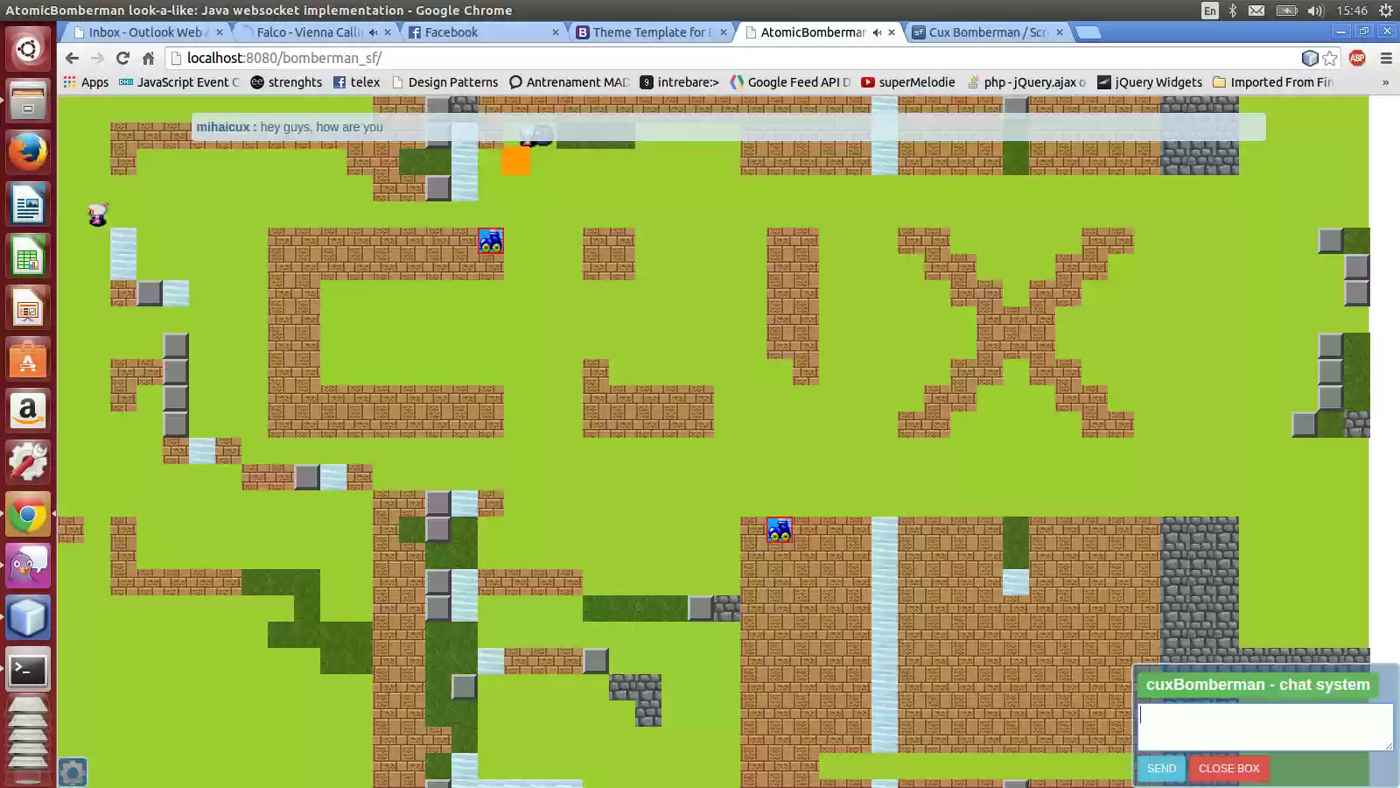Launch Firefox from the Ubuntu dock
The image size is (1400, 788).
coord(27,151)
